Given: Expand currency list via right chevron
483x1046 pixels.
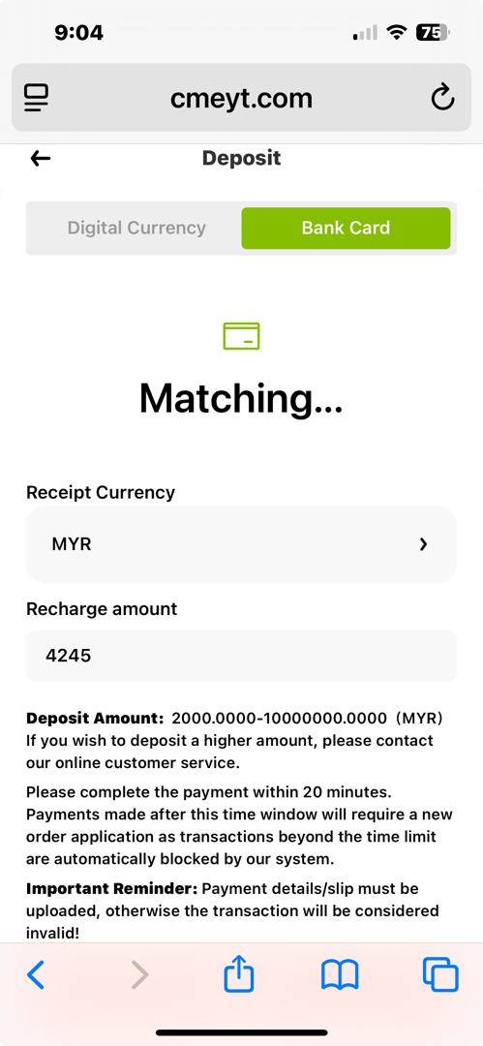Looking at the screenshot, I should click(x=423, y=544).
